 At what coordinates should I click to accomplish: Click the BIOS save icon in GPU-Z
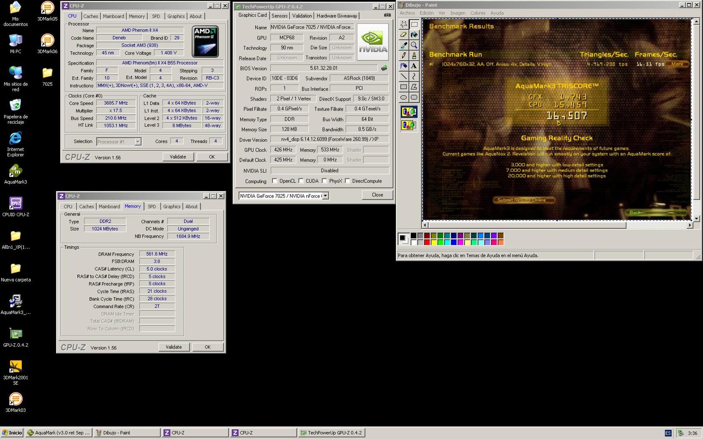tap(384, 68)
